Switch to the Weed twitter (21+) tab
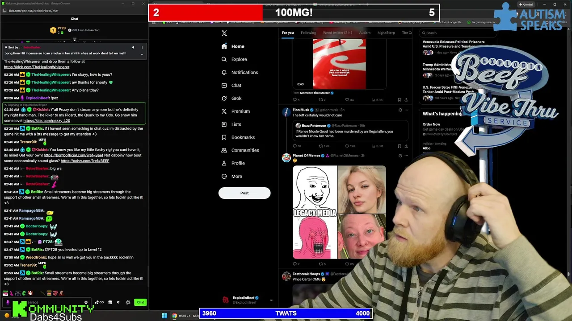Image resolution: width=572 pixels, height=321 pixels. (337, 33)
